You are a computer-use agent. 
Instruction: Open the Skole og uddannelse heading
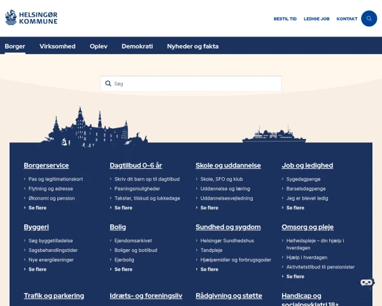(x=228, y=165)
